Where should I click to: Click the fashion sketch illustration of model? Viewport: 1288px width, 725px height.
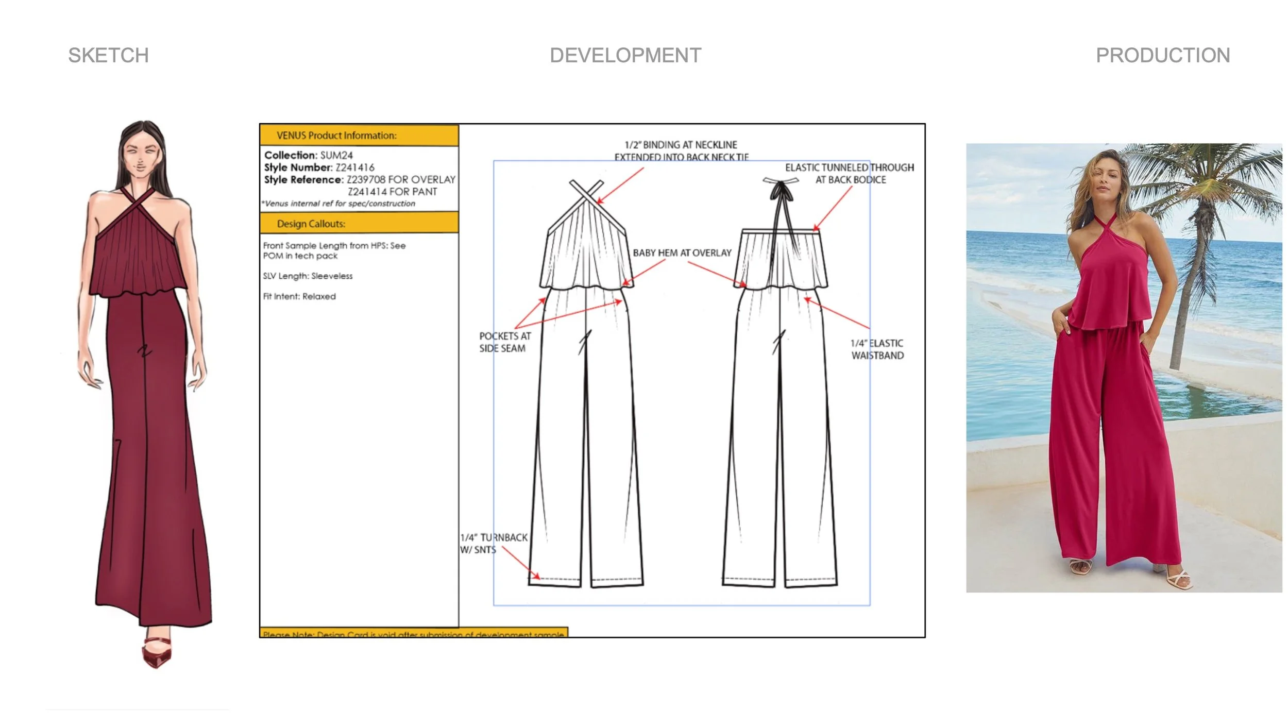(x=146, y=392)
